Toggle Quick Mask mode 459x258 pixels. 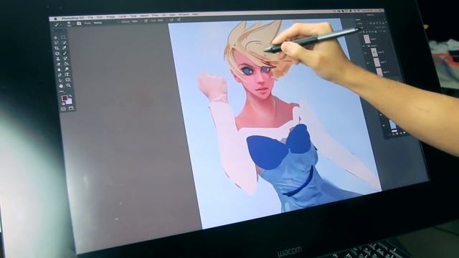coord(64,109)
